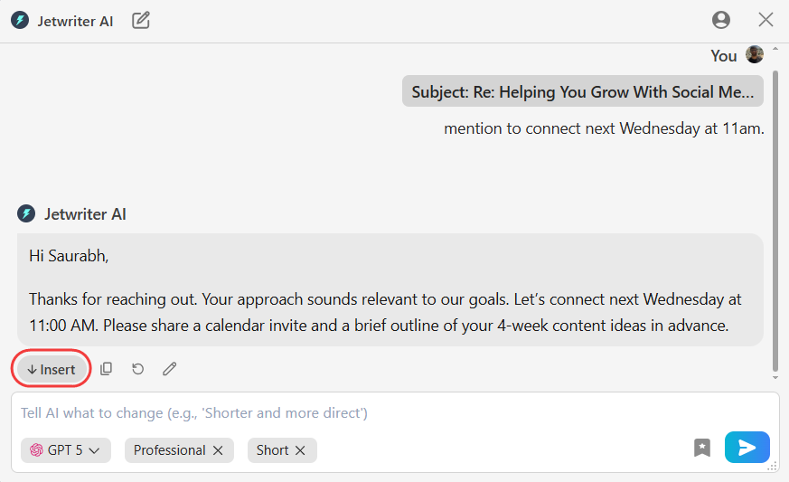Open the user account profile icon

click(720, 20)
